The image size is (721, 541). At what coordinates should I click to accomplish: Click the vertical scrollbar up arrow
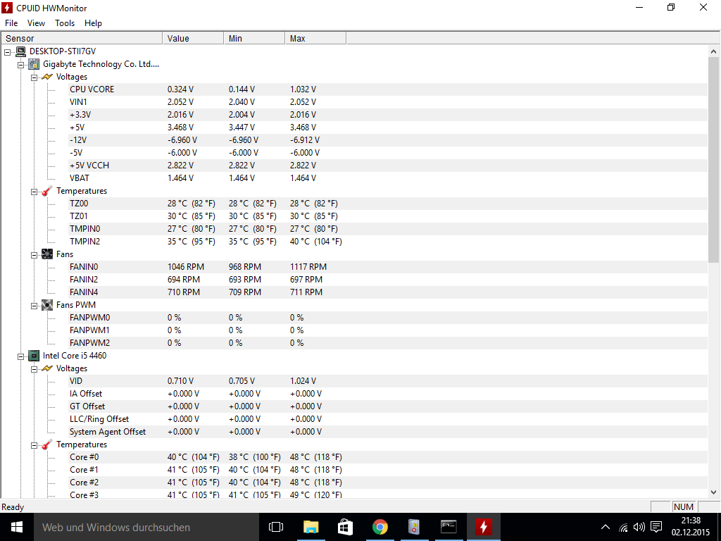click(x=714, y=51)
